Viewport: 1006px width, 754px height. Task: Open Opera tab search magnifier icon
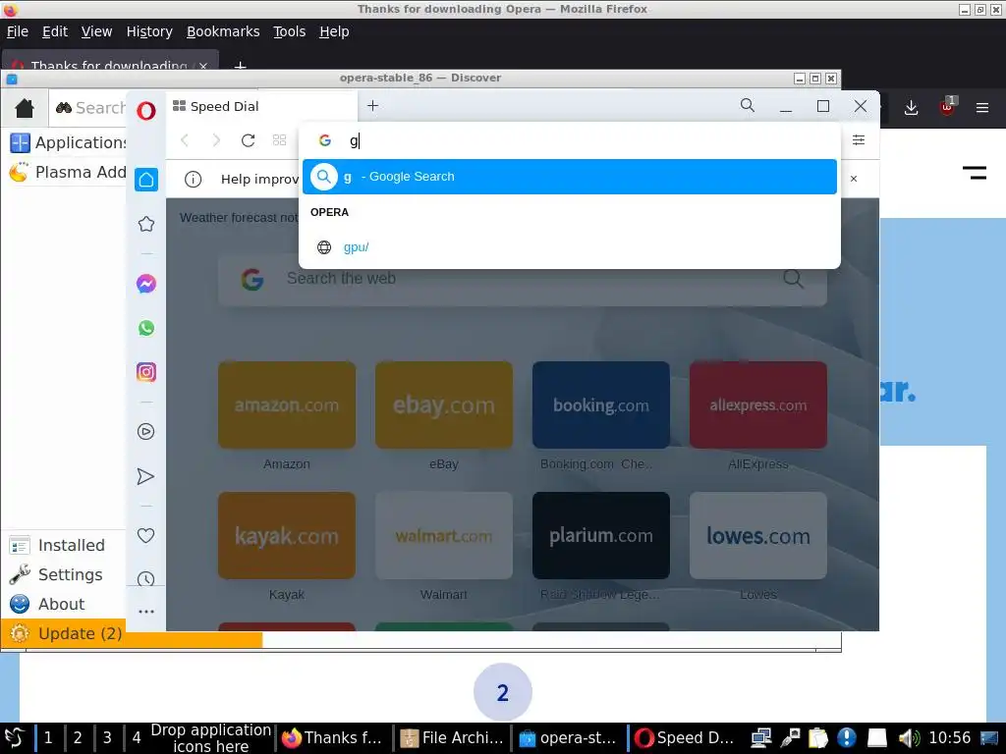(748, 106)
